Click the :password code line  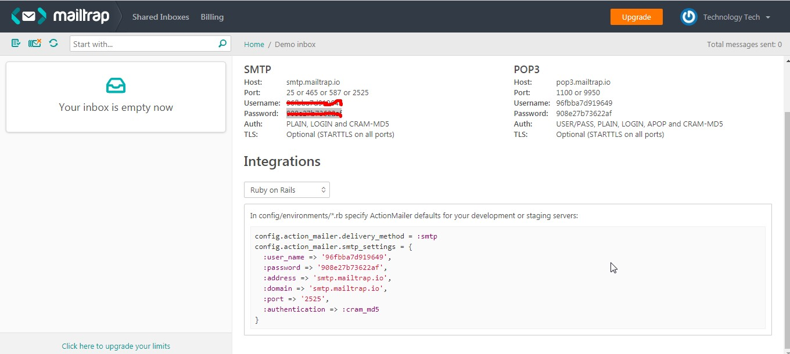coord(325,268)
